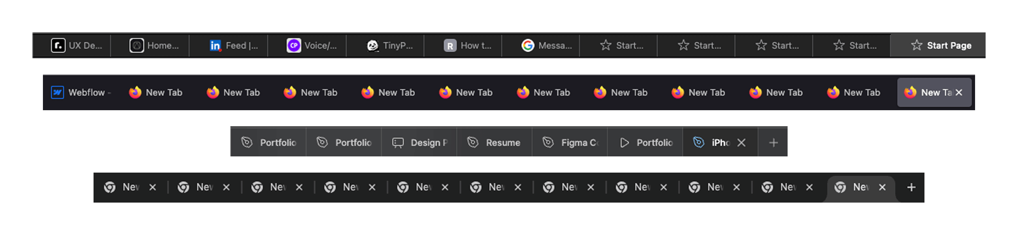Add a new tab beside iPho tab

(x=773, y=143)
